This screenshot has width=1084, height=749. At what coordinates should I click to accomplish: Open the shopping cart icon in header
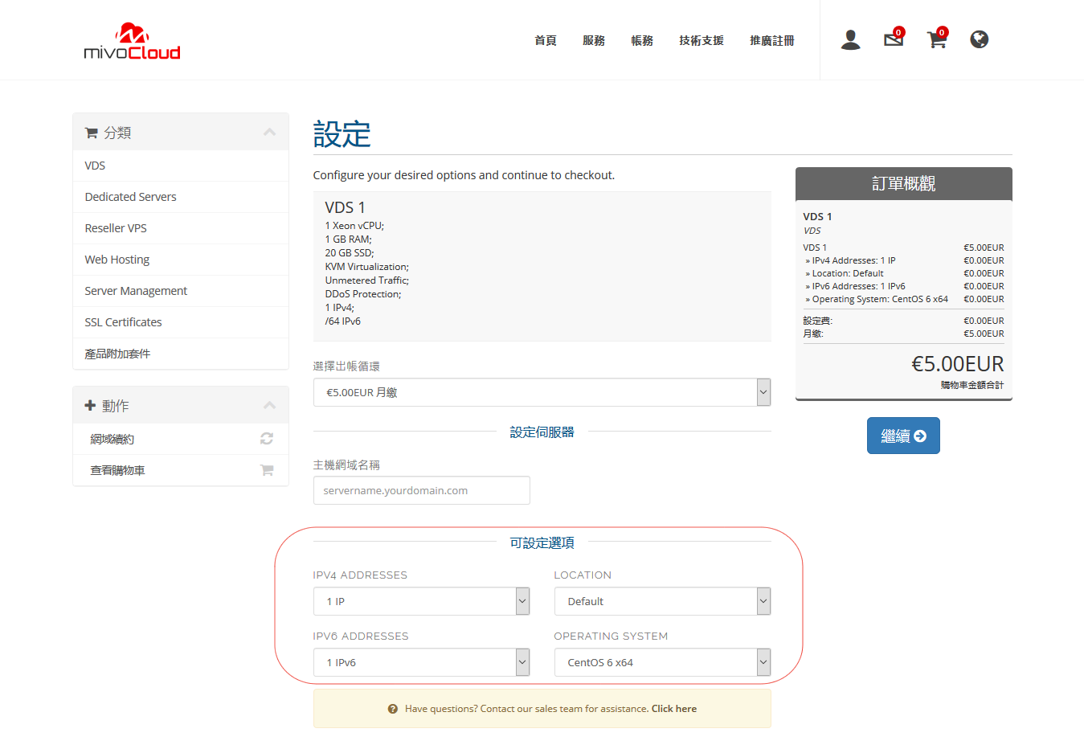click(x=936, y=39)
